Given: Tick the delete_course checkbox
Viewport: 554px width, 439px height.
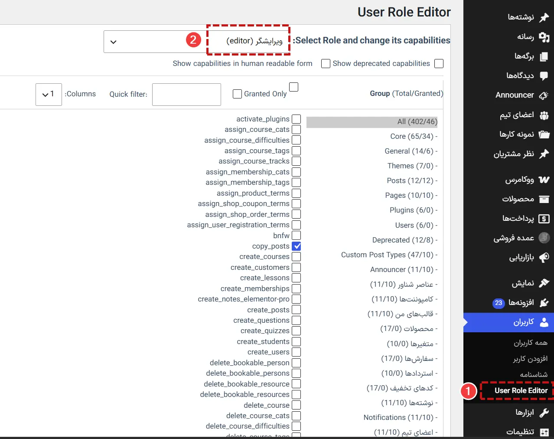Looking at the screenshot, I should 297,405.
